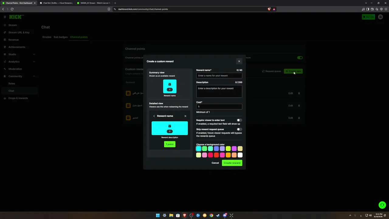Toggle channel points enabled switch
Viewport: 389px width, 219px height.
coord(300,58)
